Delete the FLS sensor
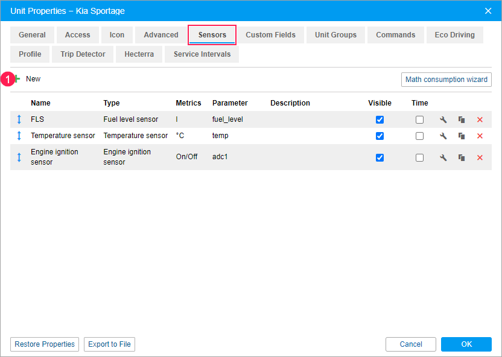This screenshot has width=502, height=357. point(480,119)
